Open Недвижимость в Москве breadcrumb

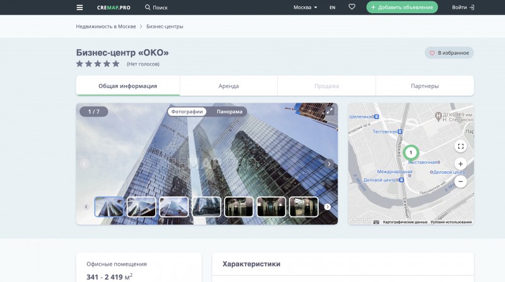106,26
